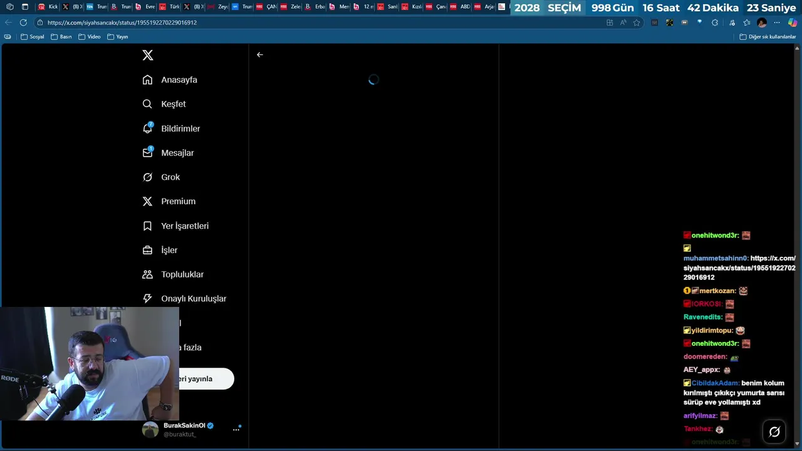This screenshot has height=451, width=802.
Task: Switch to the Evre browser tab
Action: pyautogui.click(x=145, y=7)
